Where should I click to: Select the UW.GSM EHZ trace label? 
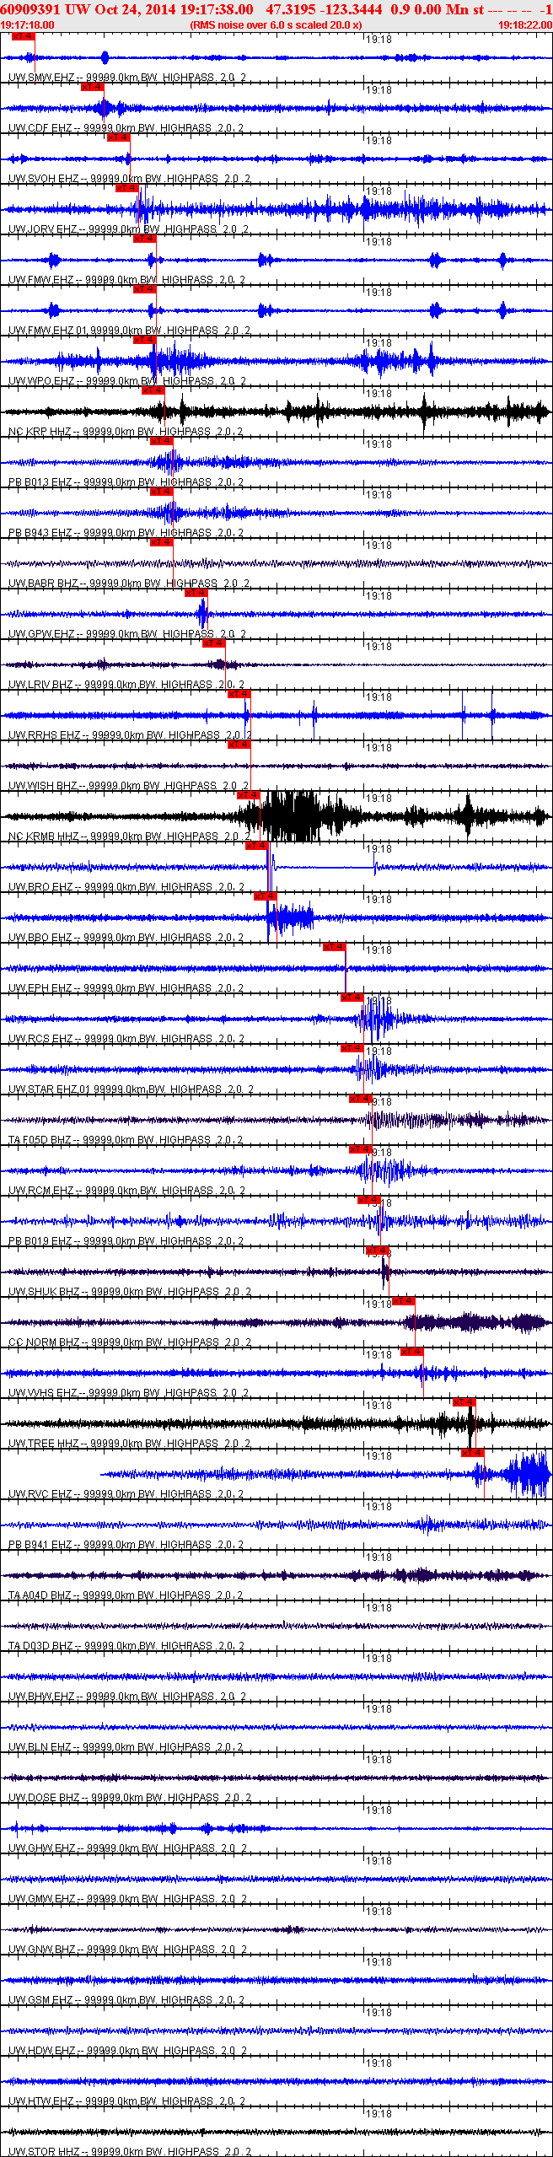[127, 2000]
